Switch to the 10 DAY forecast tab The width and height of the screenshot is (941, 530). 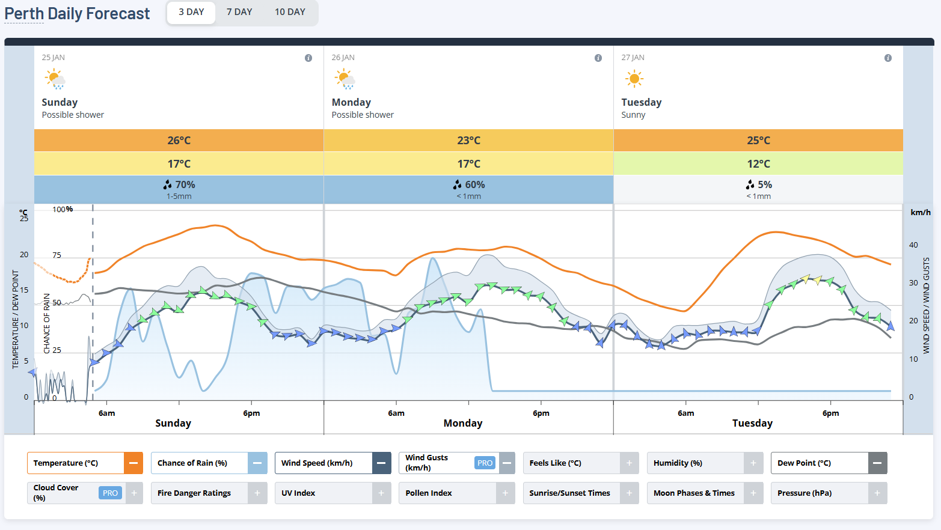coord(290,12)
